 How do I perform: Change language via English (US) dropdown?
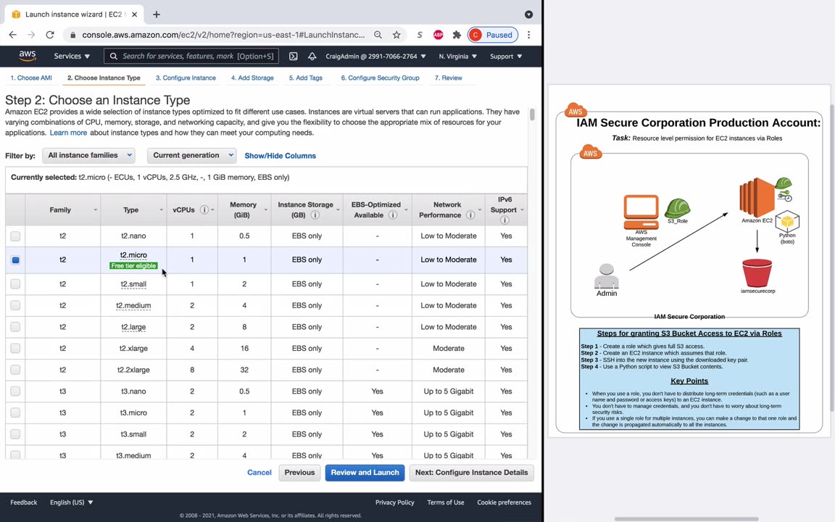[71, 502]
